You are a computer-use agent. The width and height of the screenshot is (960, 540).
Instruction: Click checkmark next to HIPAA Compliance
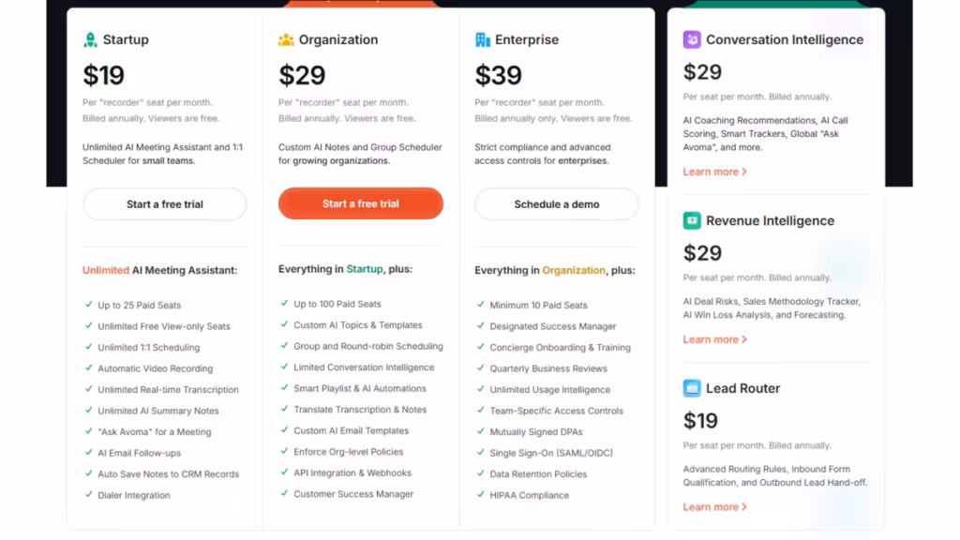(480, 494)
